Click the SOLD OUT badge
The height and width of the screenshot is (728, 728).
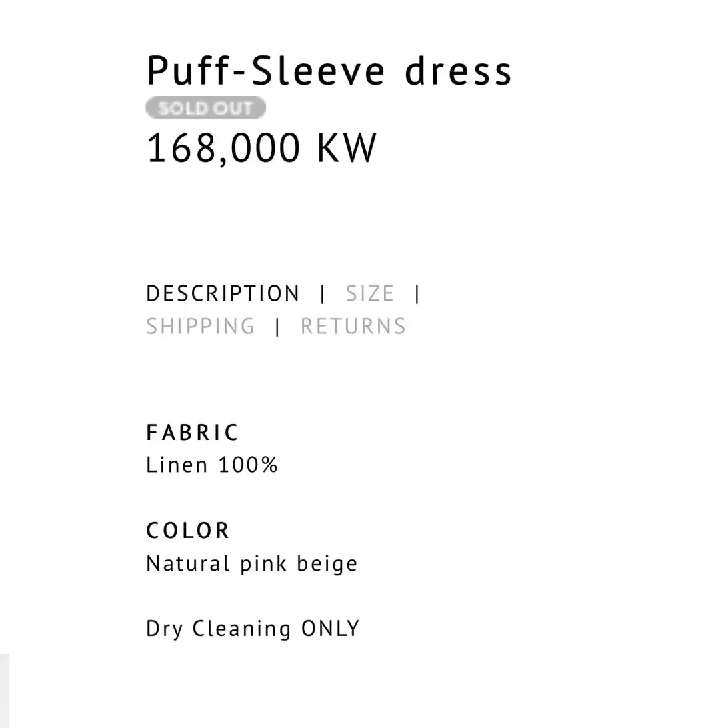point(206,108)
